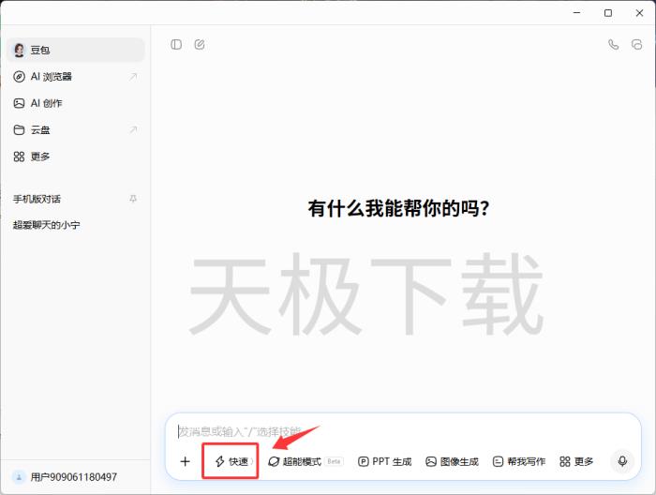Click the microphone voice input button
Image resolution: width=656 pixels, height=495 pixels.
point(621,461)
